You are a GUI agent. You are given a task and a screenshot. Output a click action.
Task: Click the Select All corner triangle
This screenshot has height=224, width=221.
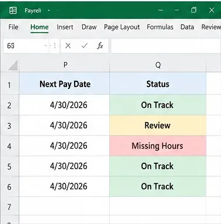(x=13, y=65)
